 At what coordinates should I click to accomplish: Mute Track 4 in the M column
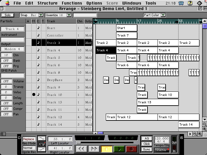pyautogui.click(x=34, y=50)
